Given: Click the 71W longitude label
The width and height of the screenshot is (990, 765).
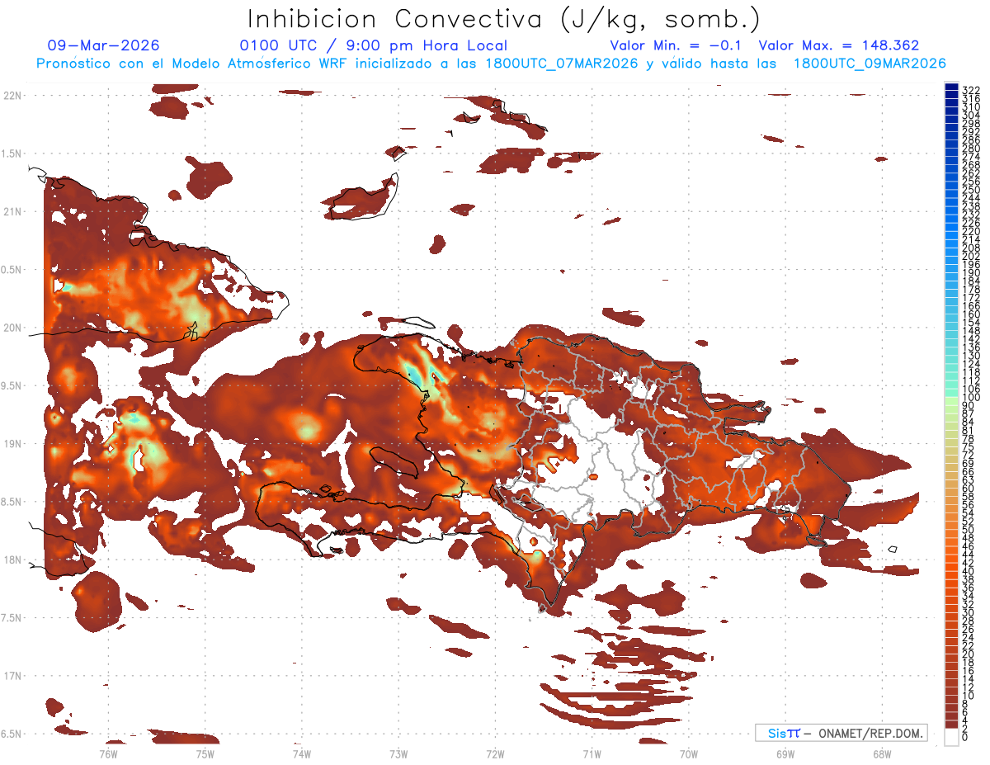Looking at the screenshot, I should (x=592, y=753).
